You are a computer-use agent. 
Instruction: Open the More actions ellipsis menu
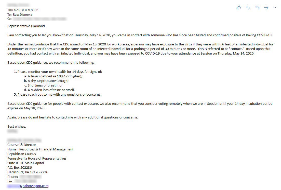pyautogui.click(x=275, y=8)
